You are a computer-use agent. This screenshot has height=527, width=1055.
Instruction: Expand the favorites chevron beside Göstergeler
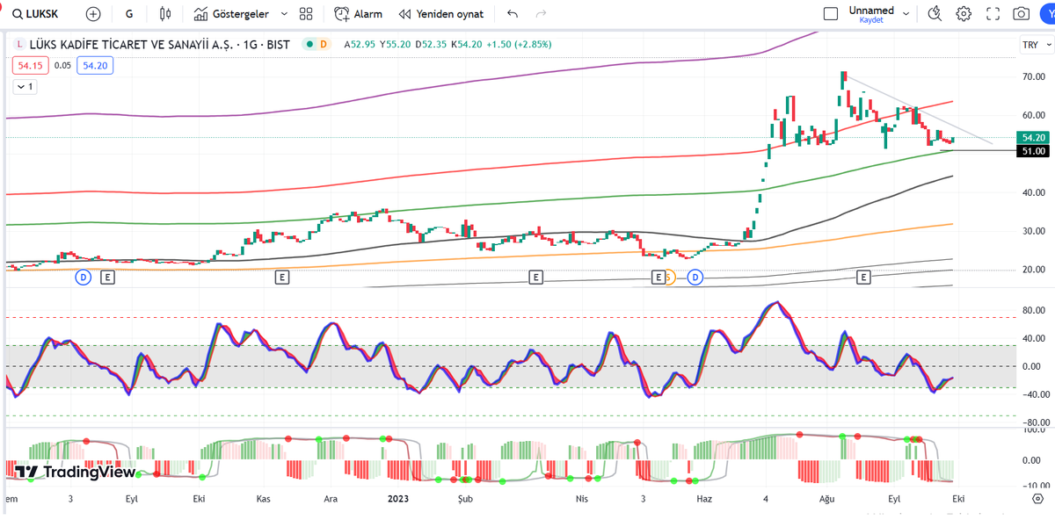[284, 14]
